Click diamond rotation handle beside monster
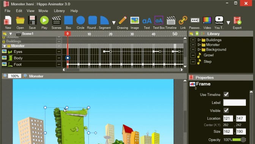The height and width of the screenshot is (144, 255). click(96, 133)
